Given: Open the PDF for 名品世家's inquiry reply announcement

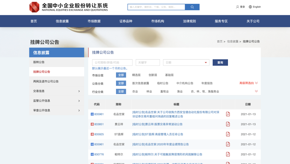Looking at the screenshot, I should pos(228,114).
